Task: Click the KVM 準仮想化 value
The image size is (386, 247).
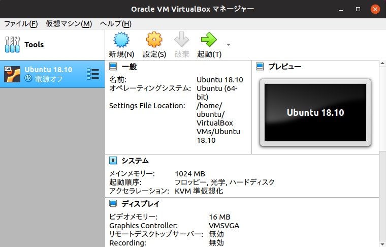Action: point(199,191)
